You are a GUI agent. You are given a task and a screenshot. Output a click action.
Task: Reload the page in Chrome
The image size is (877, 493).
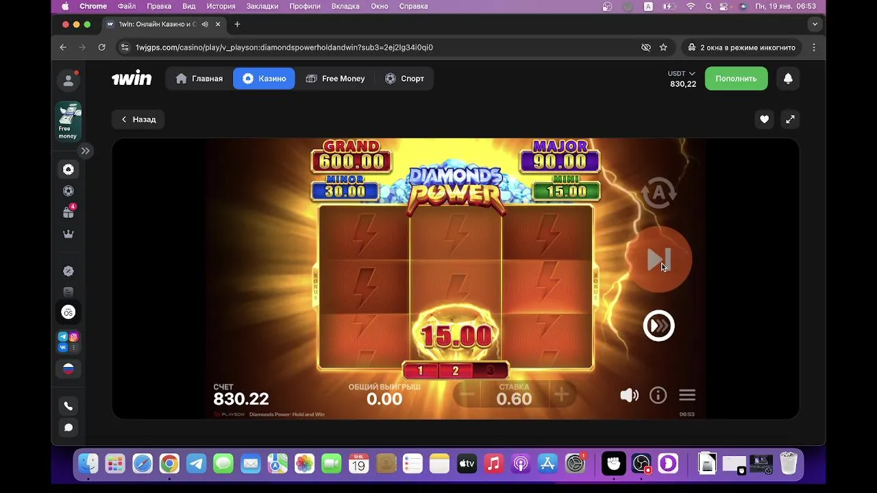click(x=101, y=47)
